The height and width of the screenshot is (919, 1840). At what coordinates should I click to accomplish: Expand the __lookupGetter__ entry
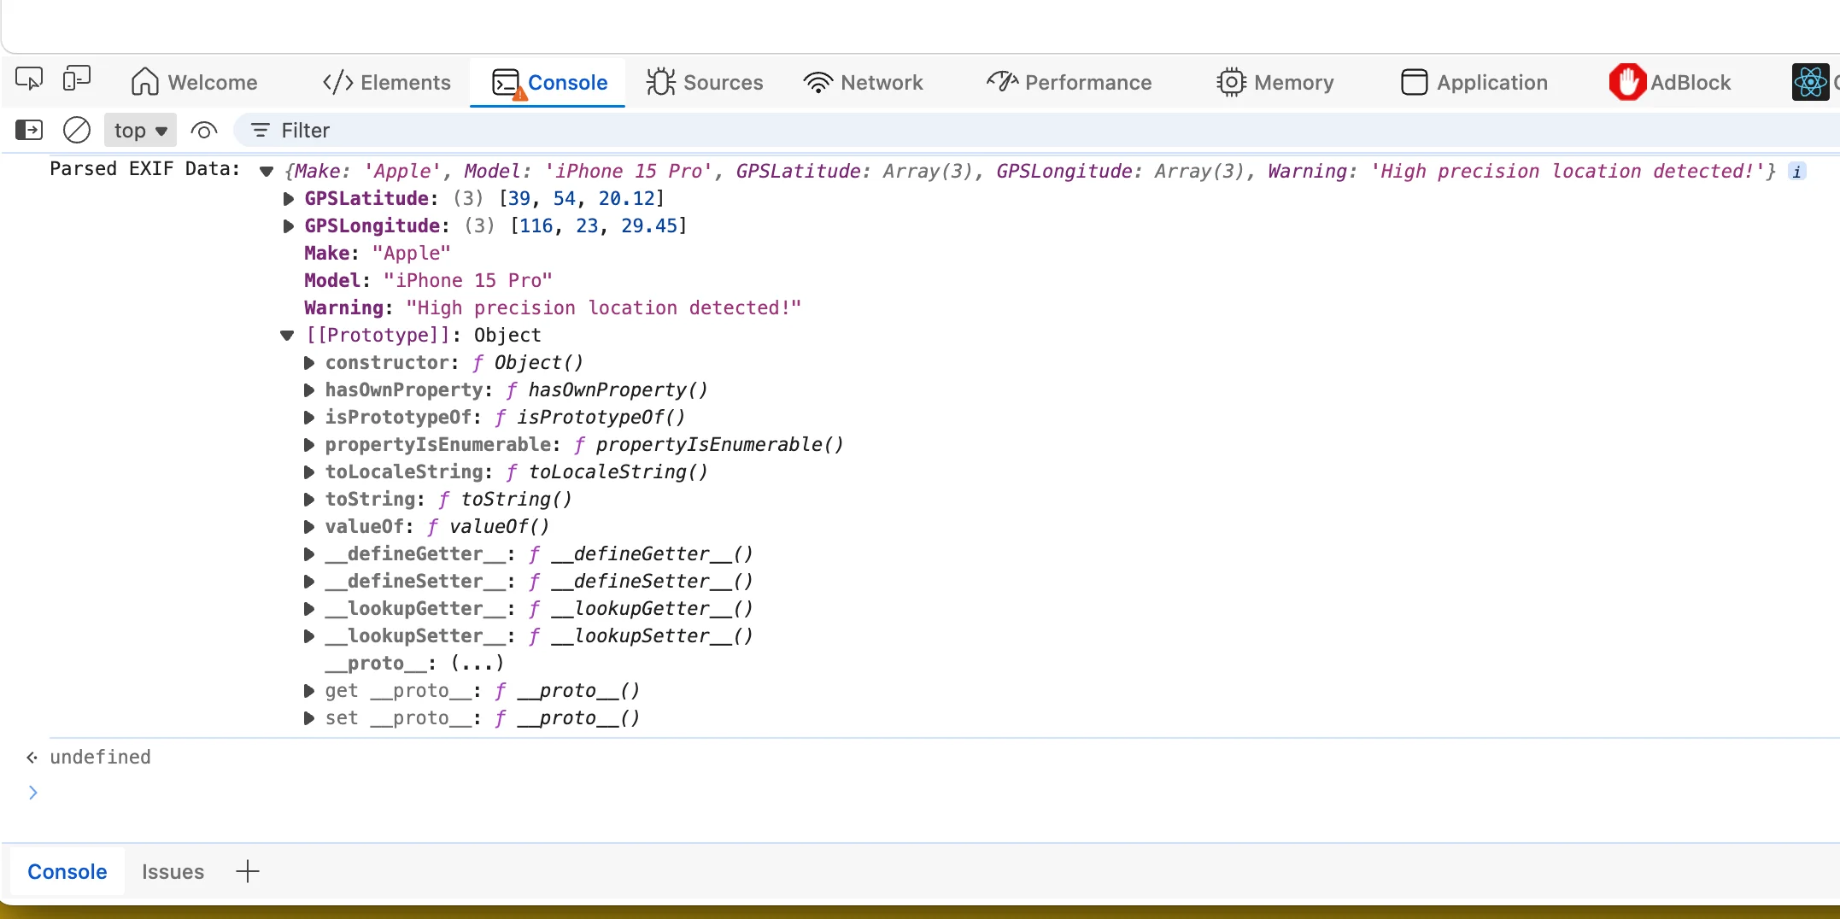[309, 608]
